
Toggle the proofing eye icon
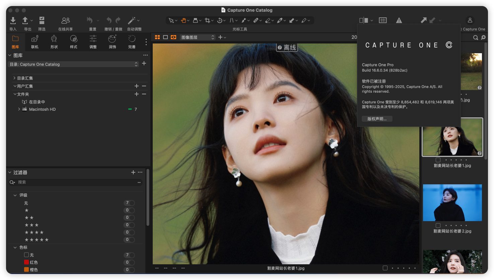coord(173,37)
